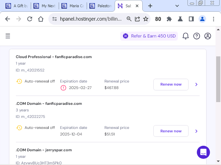This screenshot has height=165, width=221.
Task: Expand Cloud Professional subscription details chevron
Action: [x=196, y=84]
